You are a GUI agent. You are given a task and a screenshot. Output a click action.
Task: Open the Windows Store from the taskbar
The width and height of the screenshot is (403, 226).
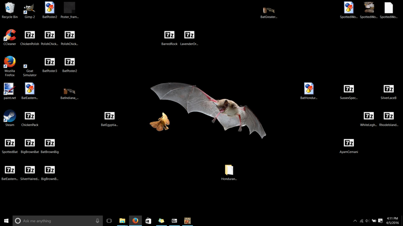[148, 221]
